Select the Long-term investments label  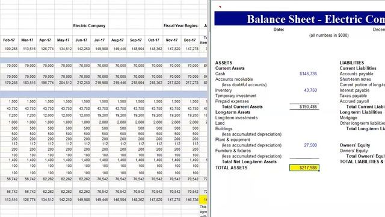[236, 118]
